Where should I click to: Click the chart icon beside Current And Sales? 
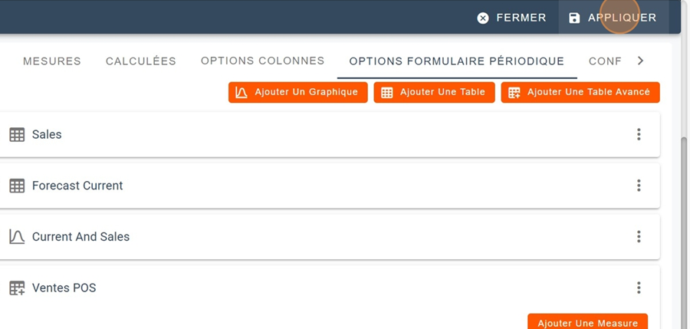[17, 237]
